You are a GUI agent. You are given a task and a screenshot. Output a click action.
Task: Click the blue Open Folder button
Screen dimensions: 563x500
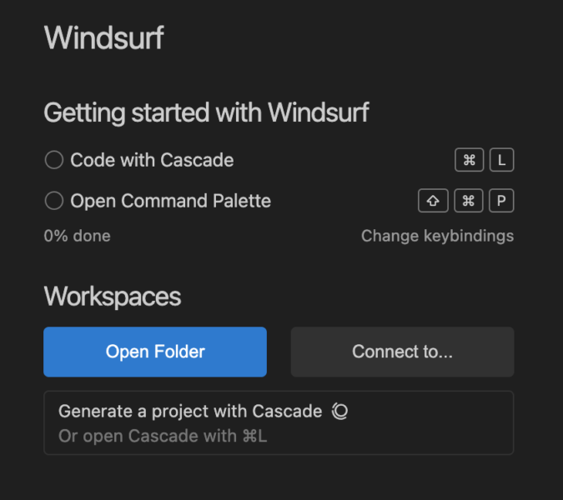pyautogui.click(x=155, y=352)
